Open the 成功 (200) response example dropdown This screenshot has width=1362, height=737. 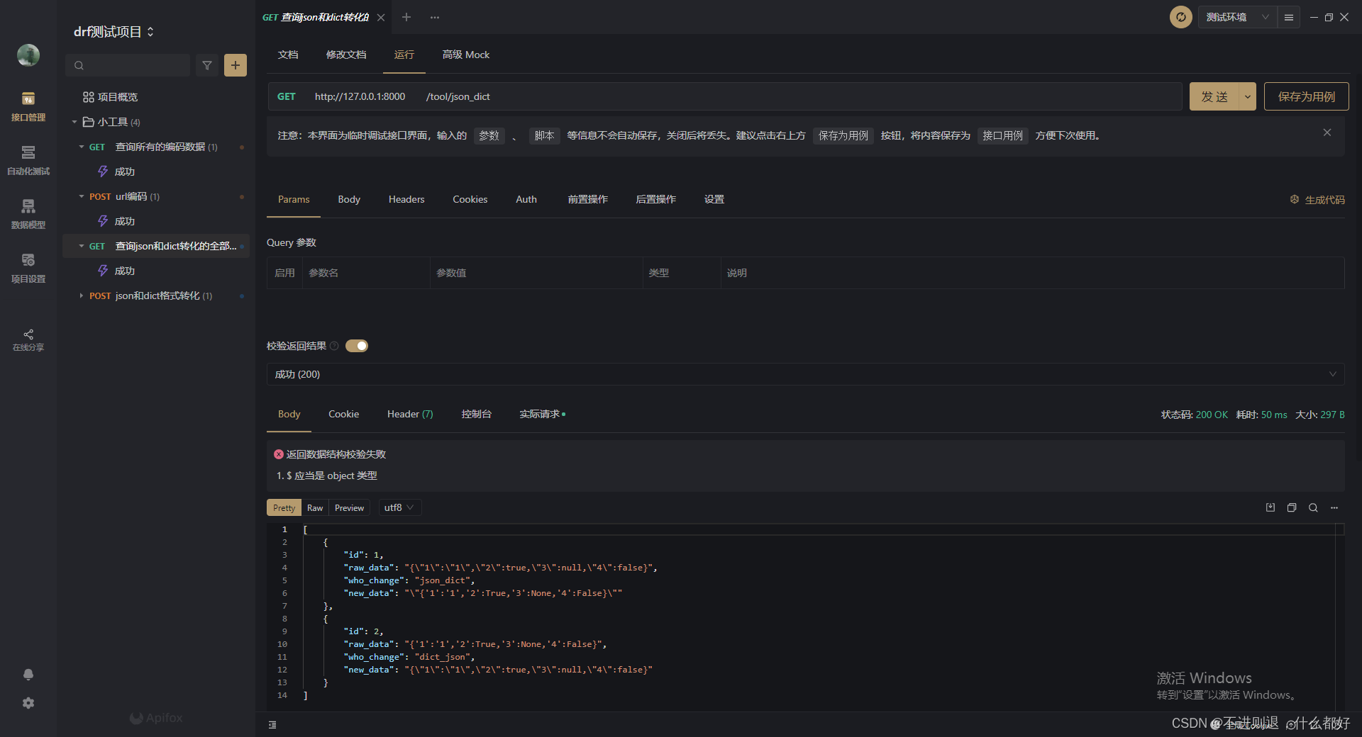click(803, 373)
